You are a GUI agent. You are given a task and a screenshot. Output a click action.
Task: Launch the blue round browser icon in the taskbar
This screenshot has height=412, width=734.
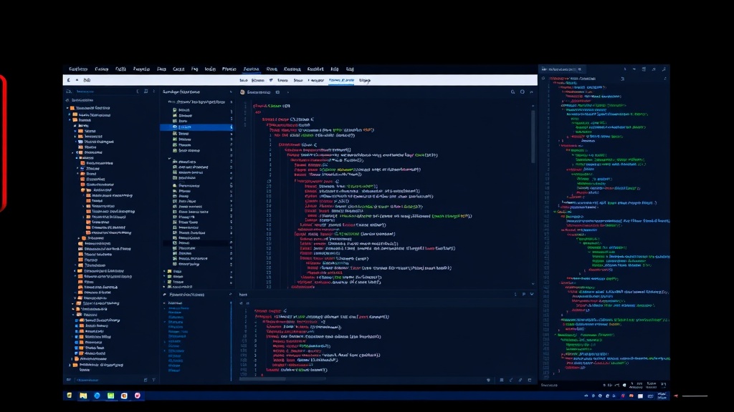pos(97,396)
